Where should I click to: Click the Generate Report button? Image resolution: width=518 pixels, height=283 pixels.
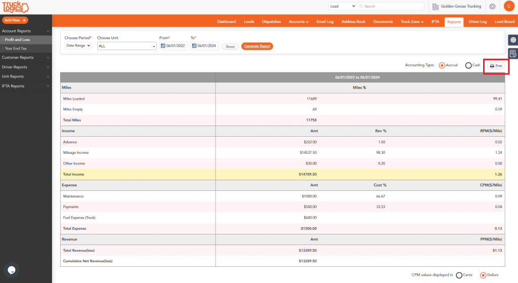[257, 46]
